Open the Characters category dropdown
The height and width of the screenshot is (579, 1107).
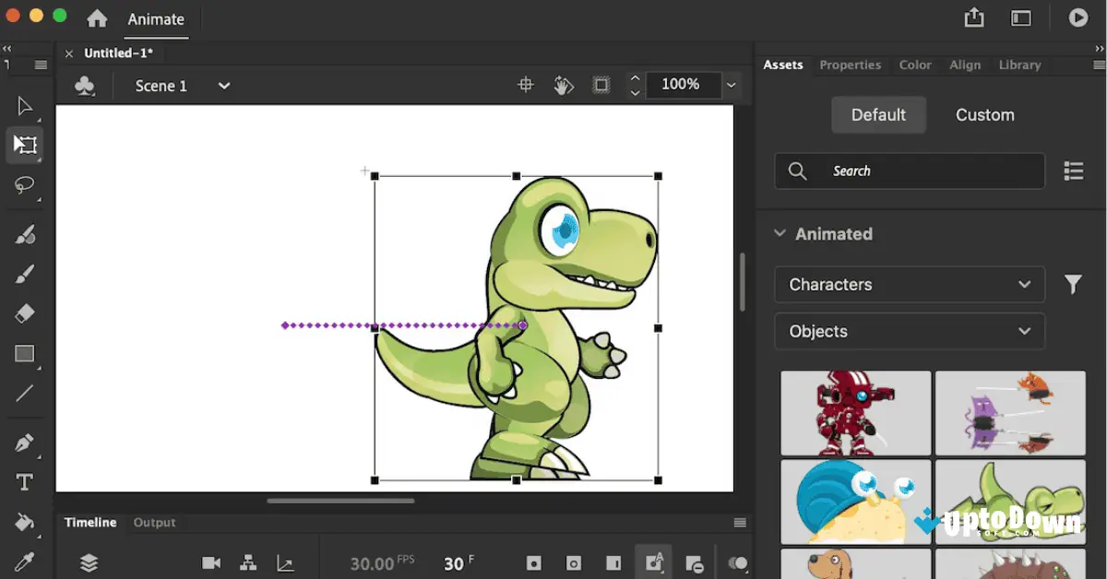point(909,284)
